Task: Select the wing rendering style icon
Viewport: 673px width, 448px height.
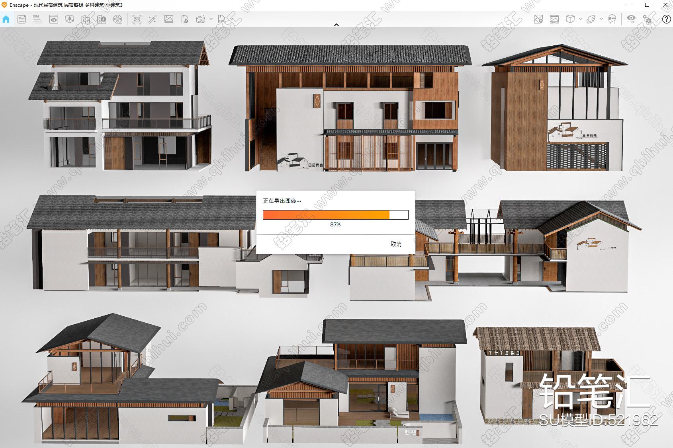Action: [591, 19]
